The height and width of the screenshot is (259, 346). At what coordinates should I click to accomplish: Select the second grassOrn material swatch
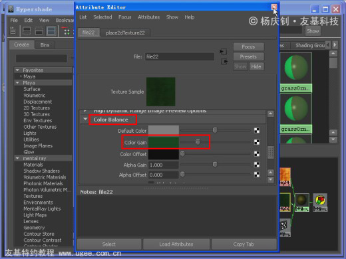click(296, 113)
